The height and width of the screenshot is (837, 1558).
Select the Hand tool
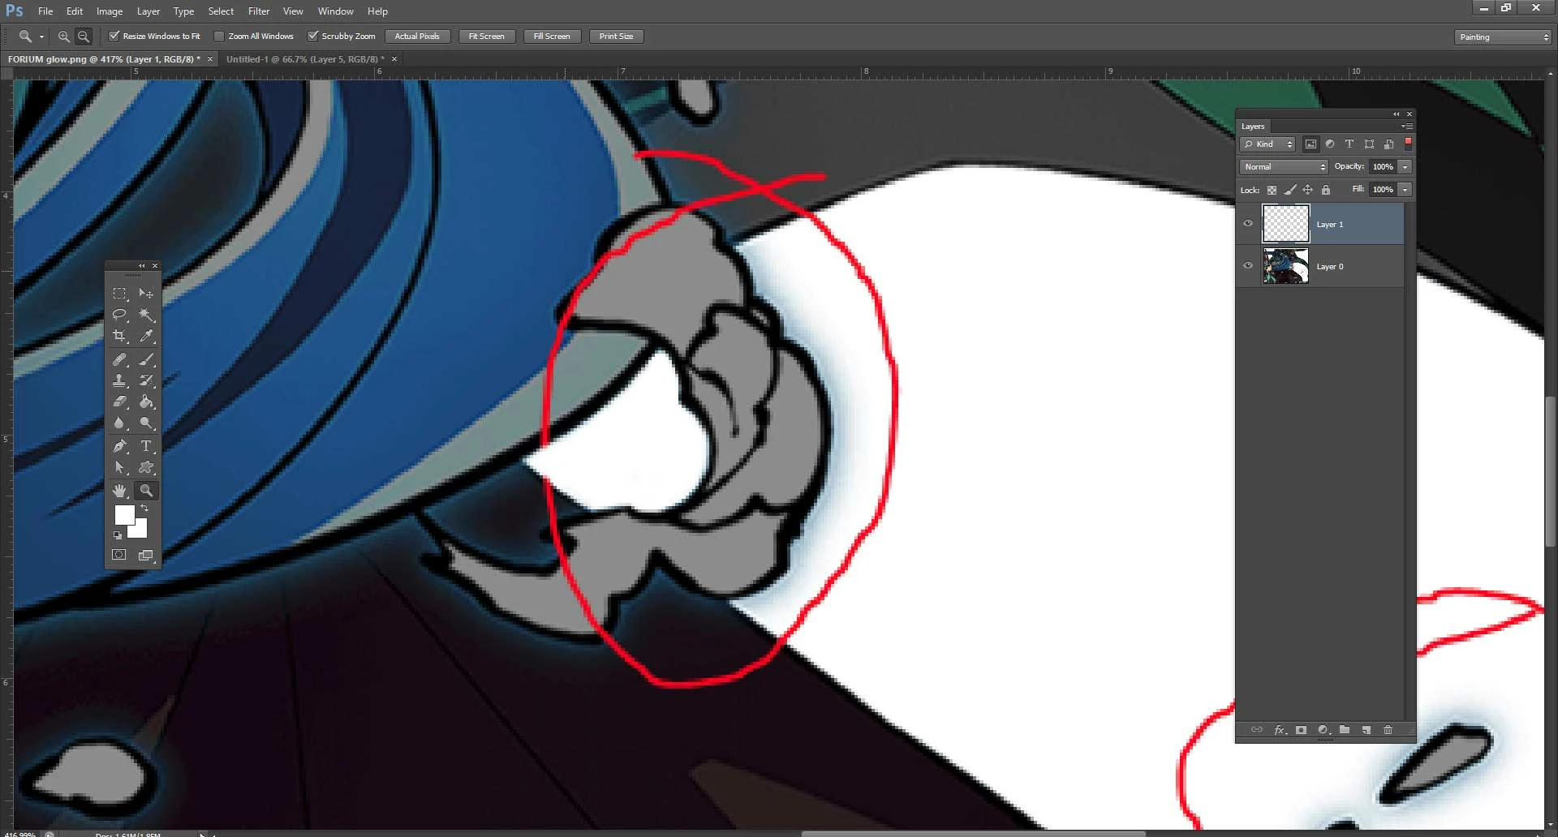(x=119, y=491)
